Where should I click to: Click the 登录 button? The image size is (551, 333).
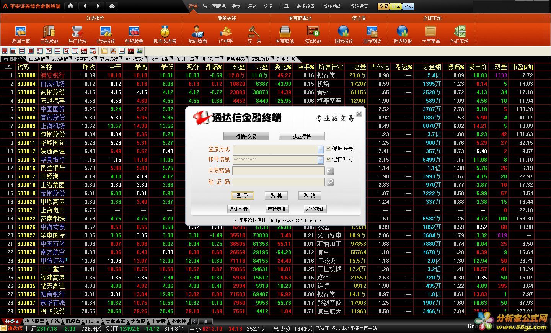coord(242,195)
